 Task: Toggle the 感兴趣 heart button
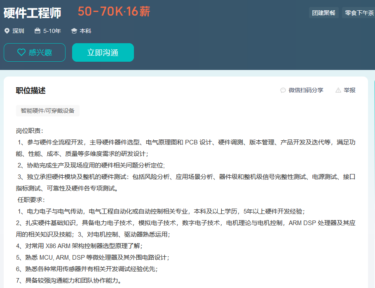pos(35,52)
